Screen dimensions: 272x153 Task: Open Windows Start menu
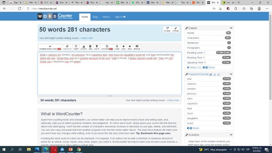point(4,149)
